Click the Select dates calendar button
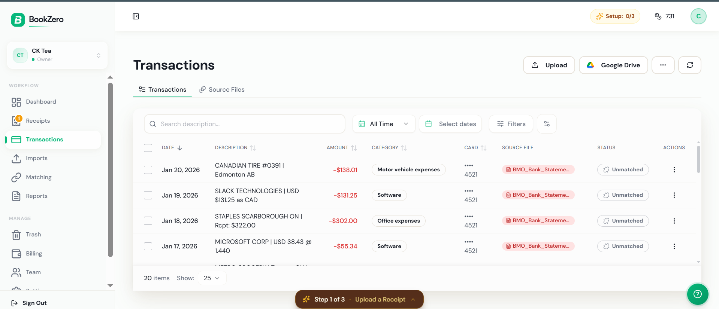Image resolution: width=719 pixels, height=309 pixels. [x=450, y=124]
